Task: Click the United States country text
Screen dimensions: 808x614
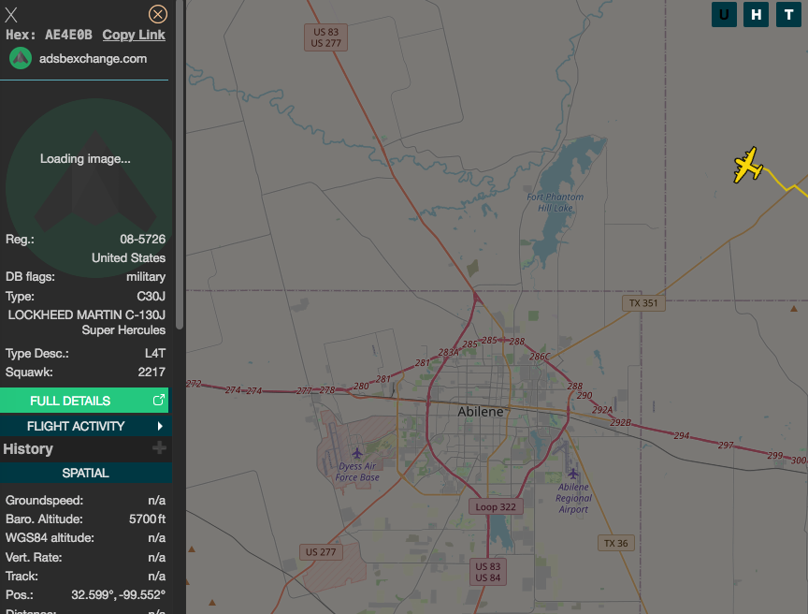Action: (x=128, y=257)
